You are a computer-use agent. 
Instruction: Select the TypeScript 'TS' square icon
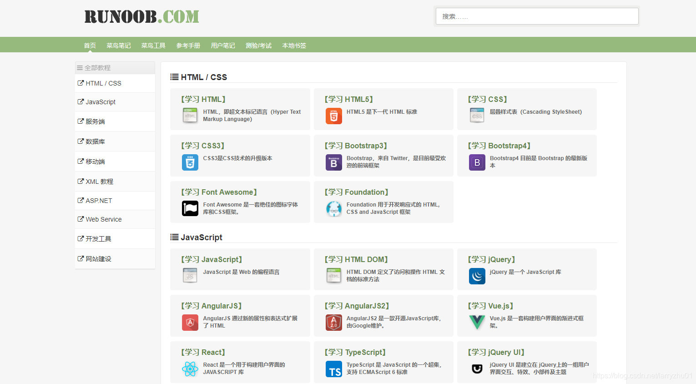point(333,369)
